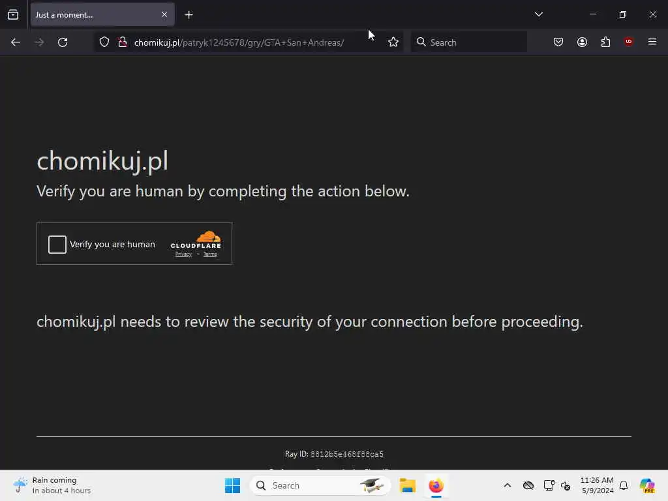Open Cloudflare Privacy link
The image size is (668, 501).
[x=183, y=254]
